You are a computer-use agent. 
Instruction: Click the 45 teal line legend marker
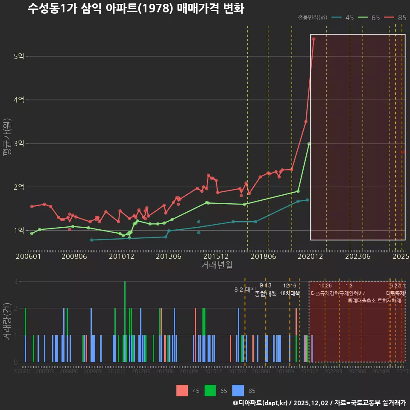[x=337, y=18]
